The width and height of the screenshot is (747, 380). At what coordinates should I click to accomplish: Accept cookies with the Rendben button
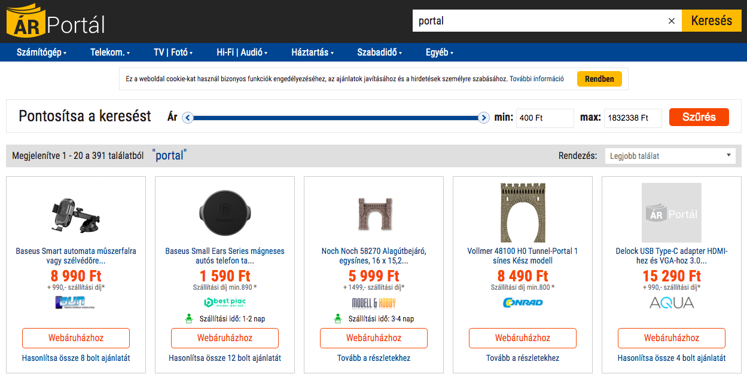599,79
